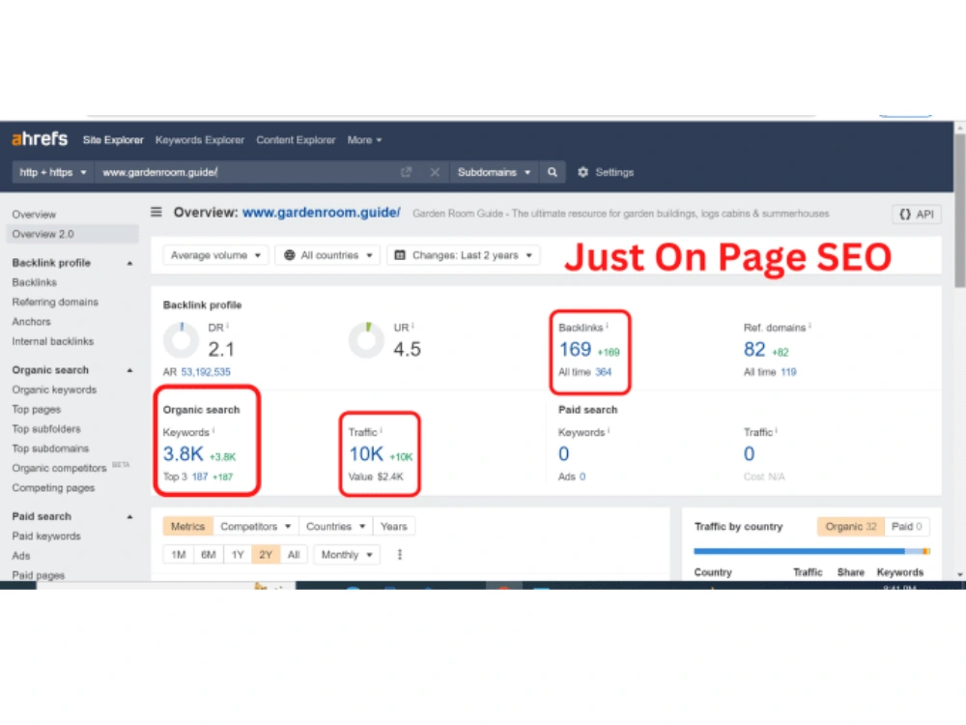The height and width of the screenshot is (725, 966).
Task: Open Keywords Explorer
Action: 200,140
